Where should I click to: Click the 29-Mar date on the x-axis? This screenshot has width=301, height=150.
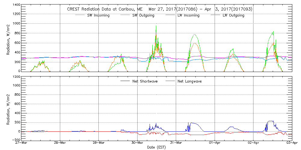pos(99,143)
